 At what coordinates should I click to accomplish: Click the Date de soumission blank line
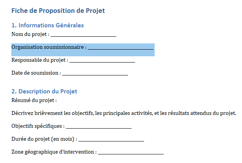(x=95, y=73)
